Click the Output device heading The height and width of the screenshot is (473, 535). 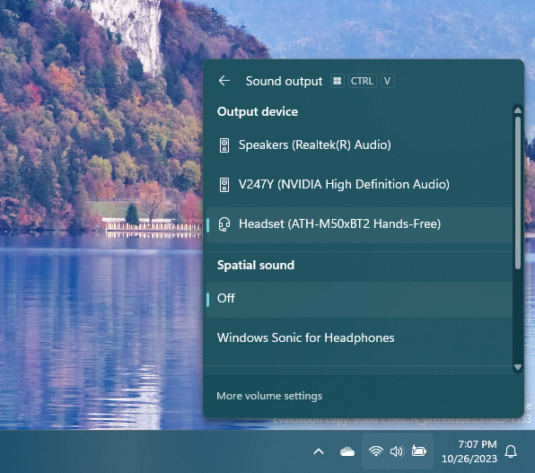(x=258, y=111)
